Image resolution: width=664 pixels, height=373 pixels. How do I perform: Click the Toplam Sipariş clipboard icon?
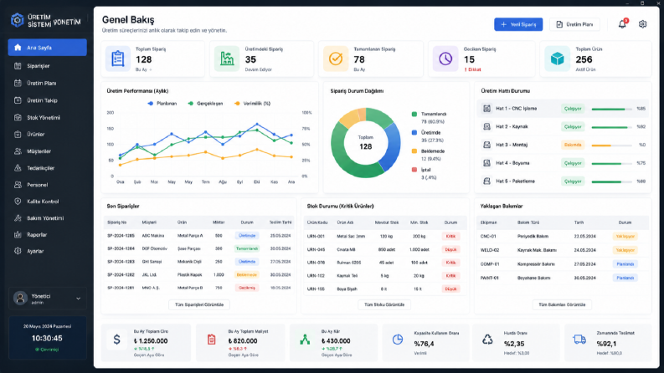[118, 59]
